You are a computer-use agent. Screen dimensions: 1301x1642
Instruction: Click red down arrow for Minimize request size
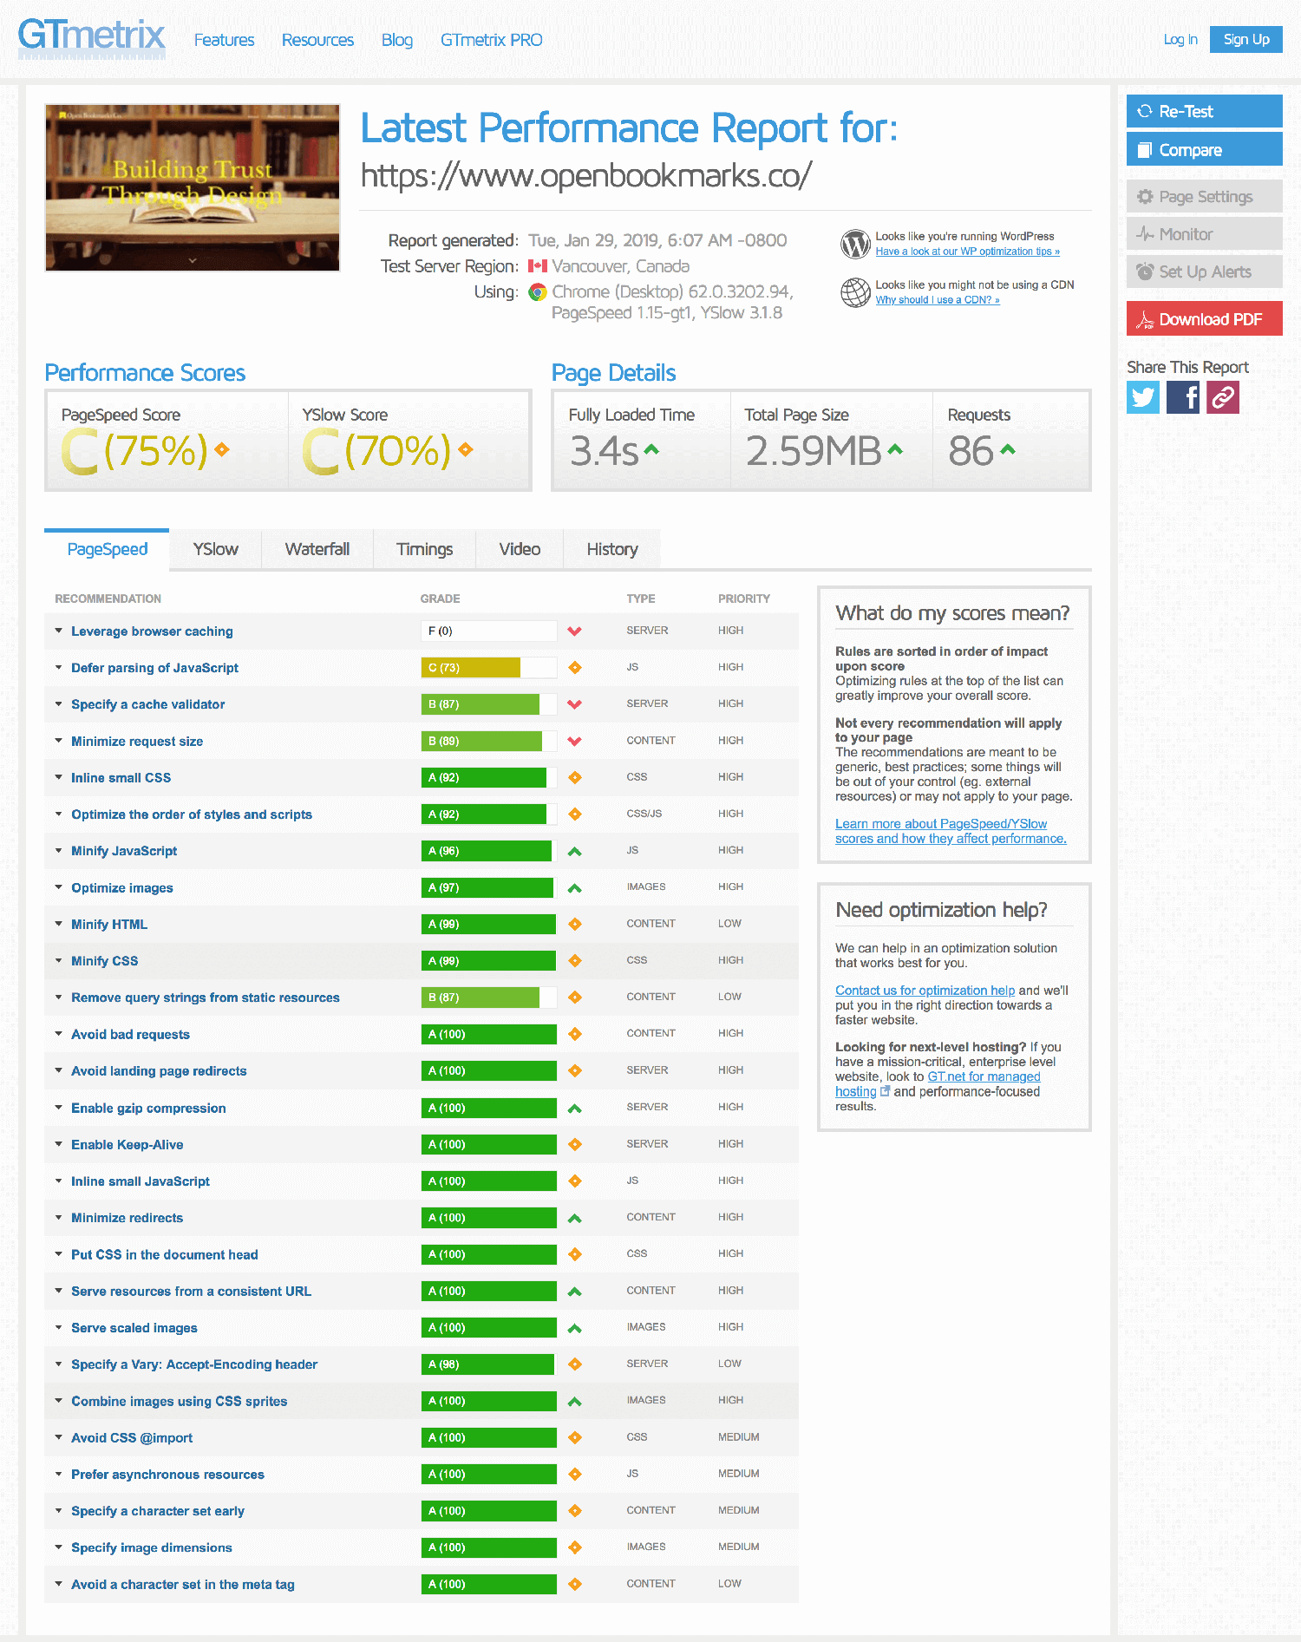click(574, 742)
